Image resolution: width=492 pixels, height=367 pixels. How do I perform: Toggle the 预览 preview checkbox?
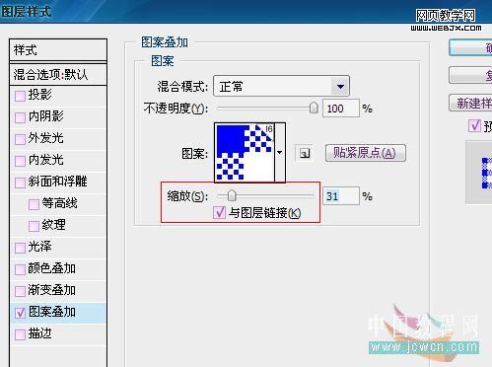tap(474, 126)
